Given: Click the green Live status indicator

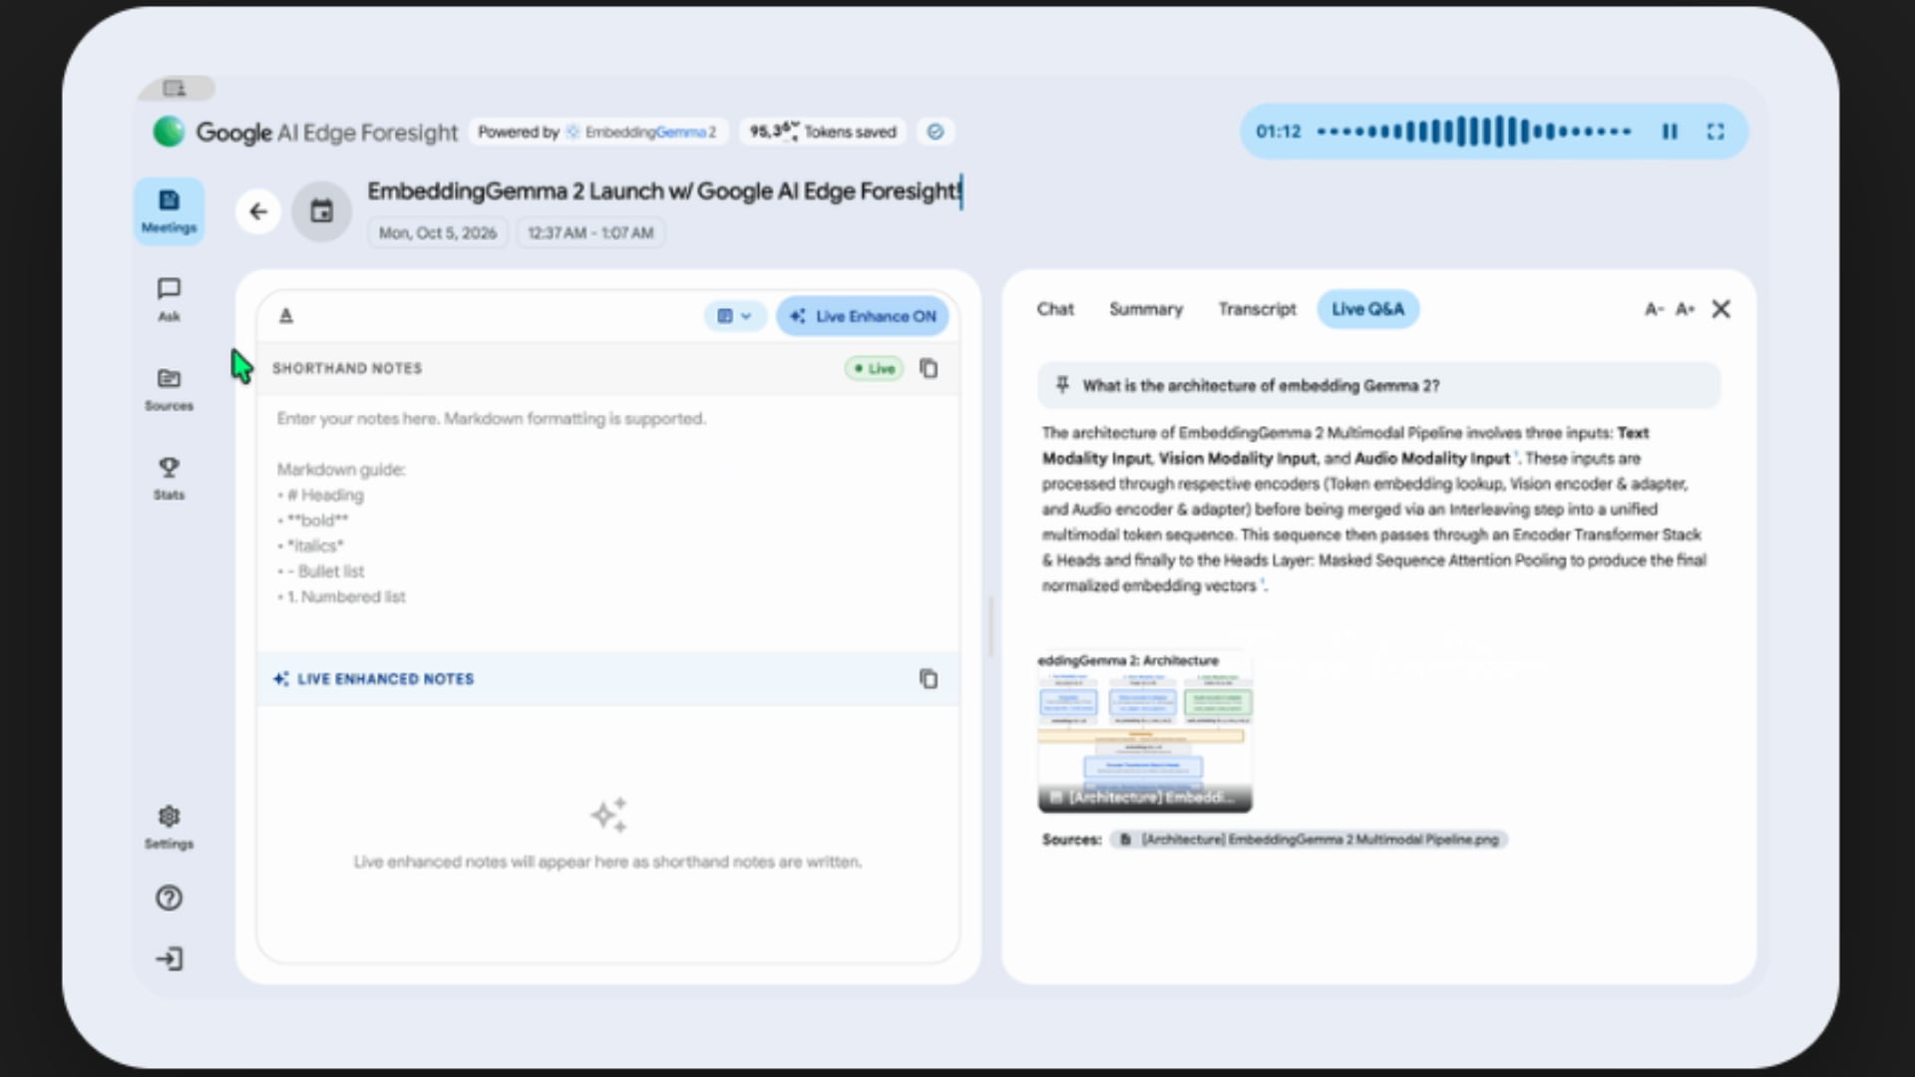Looking at the screenshot, I should [874, 368].
